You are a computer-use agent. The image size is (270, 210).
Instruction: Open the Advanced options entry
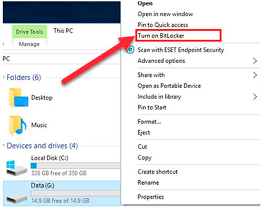(x=161, y=61)
